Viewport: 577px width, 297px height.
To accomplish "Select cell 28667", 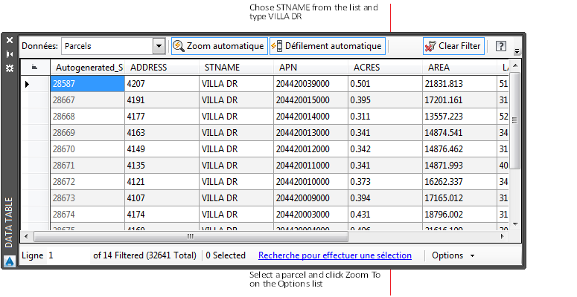I will pyautogui.click(x=88, y=100).
